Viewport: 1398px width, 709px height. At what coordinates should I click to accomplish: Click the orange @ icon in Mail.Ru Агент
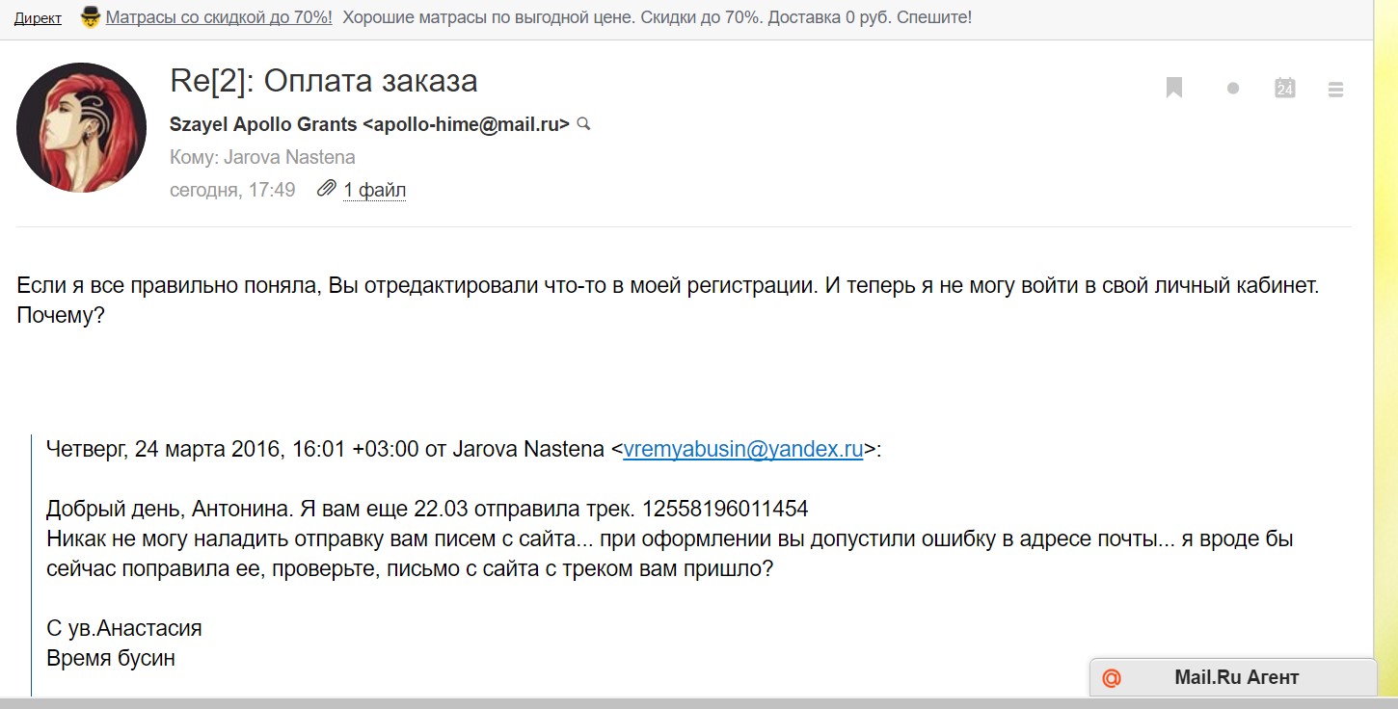coord(1112,678)
